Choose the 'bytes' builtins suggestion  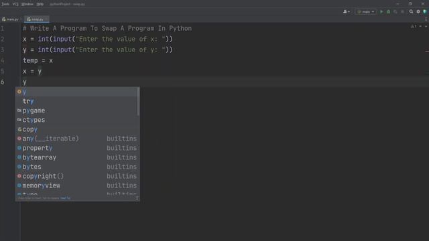pyautogui.click(x=77, y=167)
